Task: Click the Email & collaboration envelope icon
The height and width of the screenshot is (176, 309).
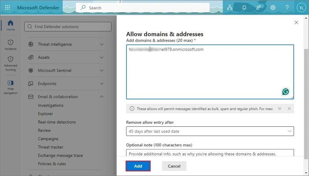Action: click(31, 97)
